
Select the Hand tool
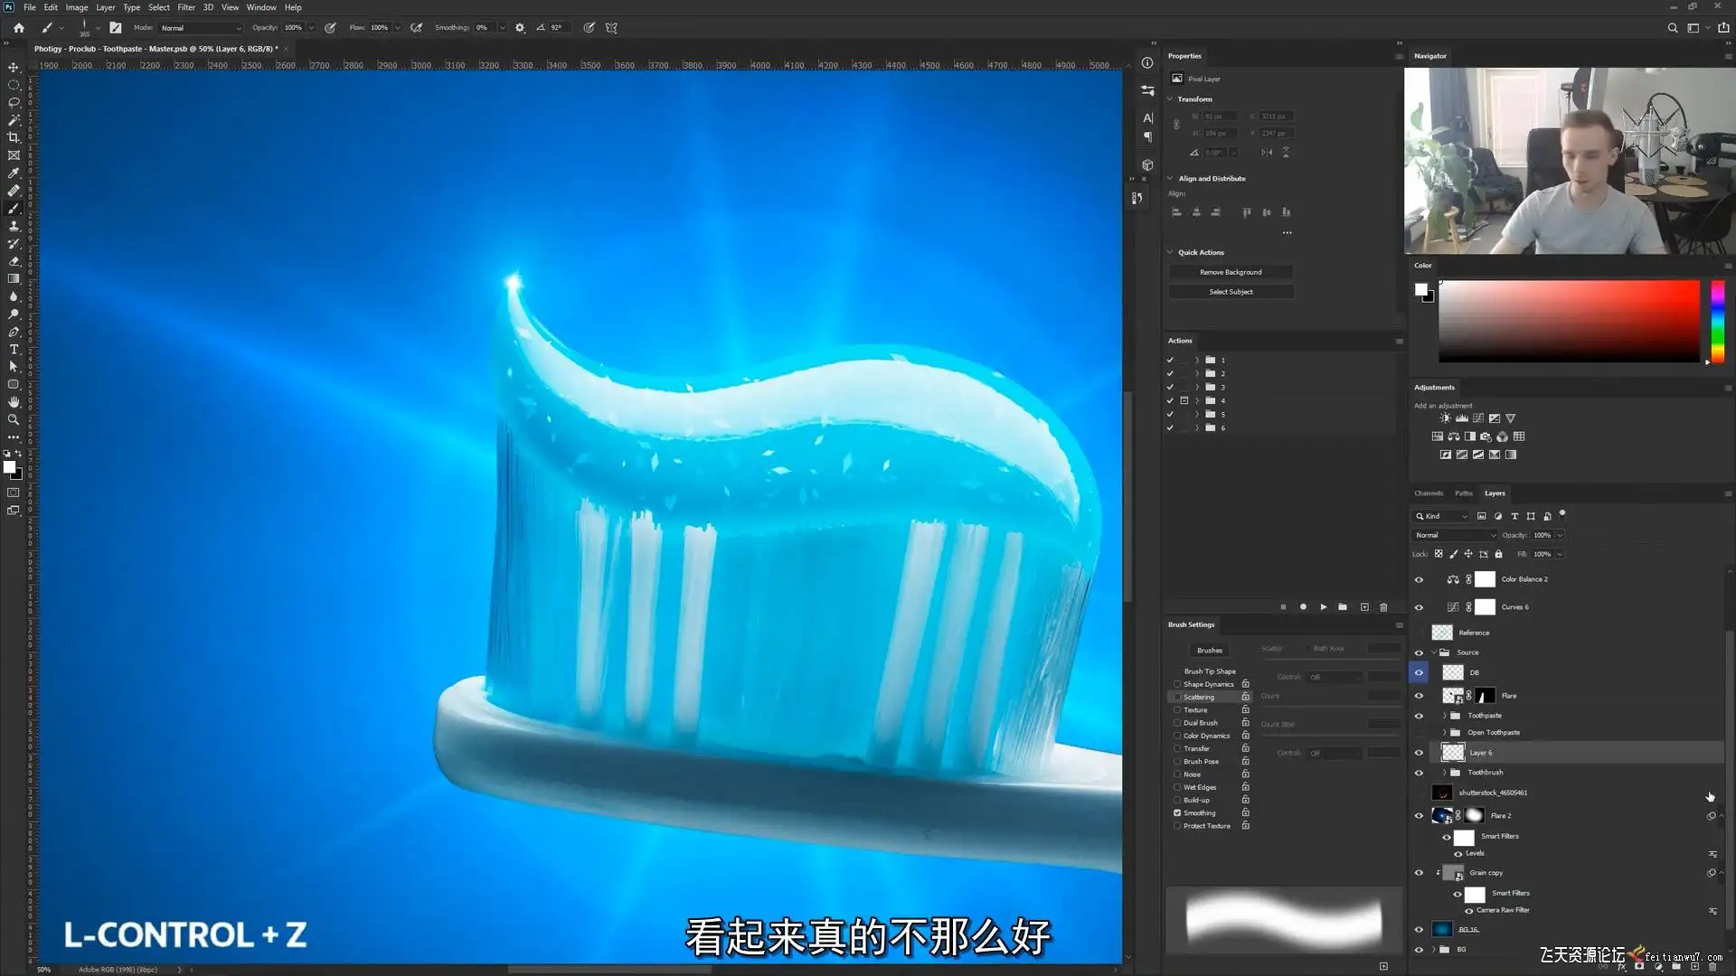[14, 402]
